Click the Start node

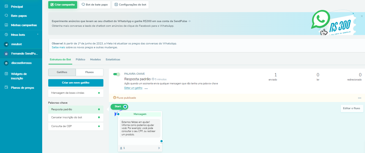(119, 106)
